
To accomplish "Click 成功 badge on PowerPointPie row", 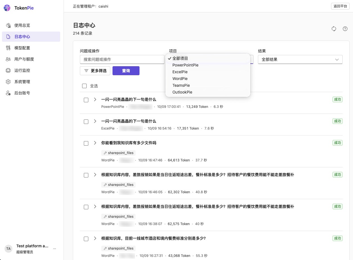I will pos(337,99).
